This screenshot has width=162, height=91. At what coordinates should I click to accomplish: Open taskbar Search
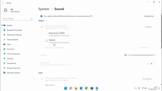[x=71, y=88]
